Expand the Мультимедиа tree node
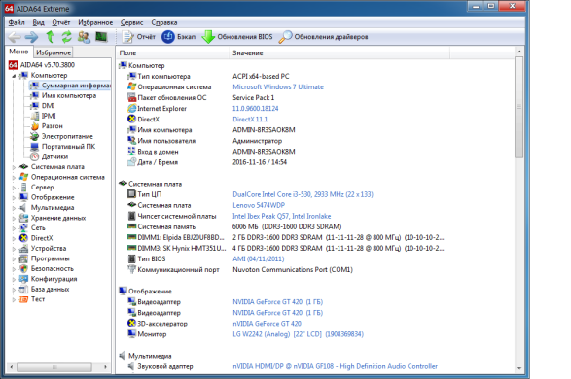The image size is (571, 379). coord(14,208)
